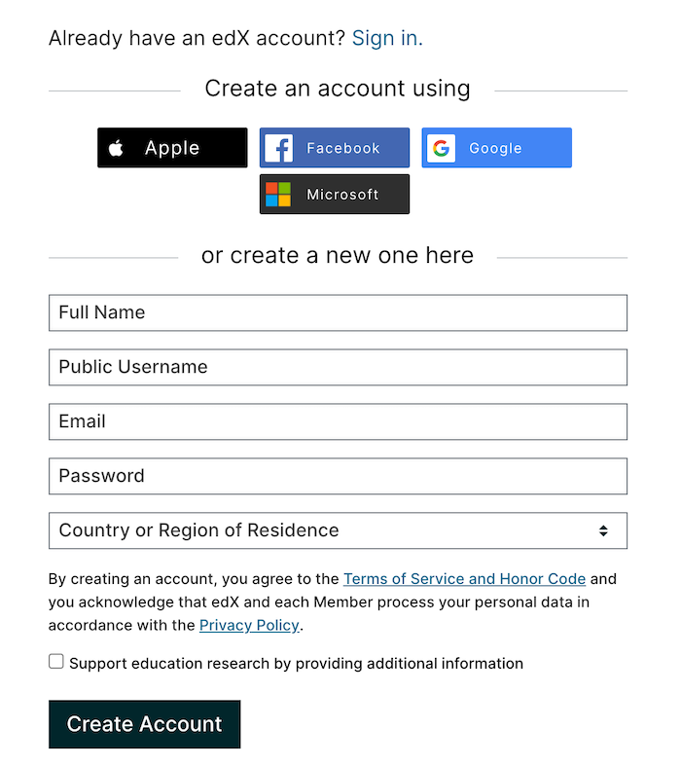Screen dimensions: 681x766
Task: Click the up-down arrows on the country selector
Action: coord(603,530)
